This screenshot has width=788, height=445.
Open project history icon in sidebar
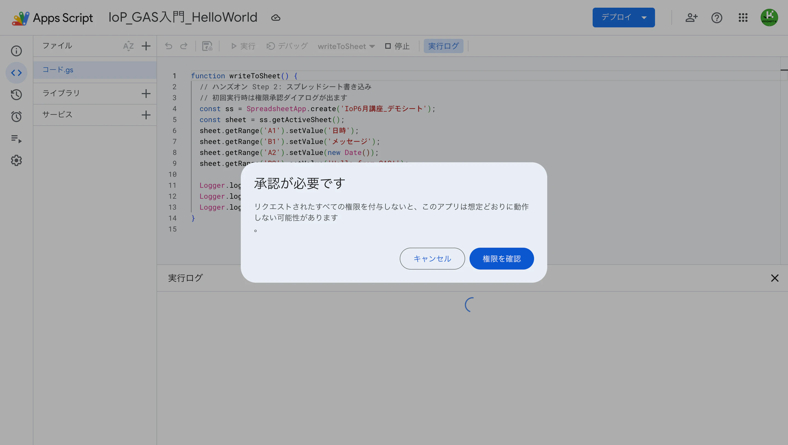pyautogui.click(x=16, y=95)
